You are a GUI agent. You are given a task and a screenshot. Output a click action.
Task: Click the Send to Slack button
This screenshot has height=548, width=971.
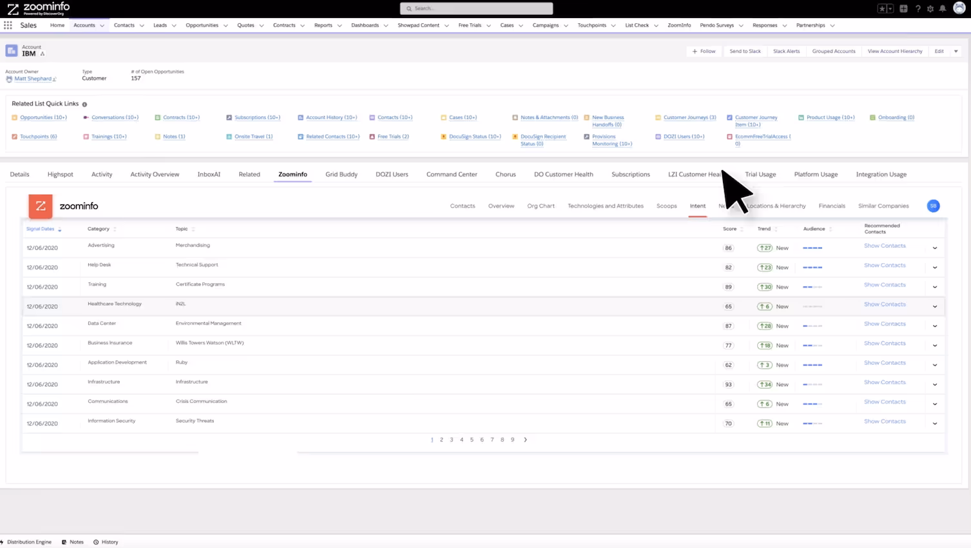pyautogui.click(x=745, y=51)
